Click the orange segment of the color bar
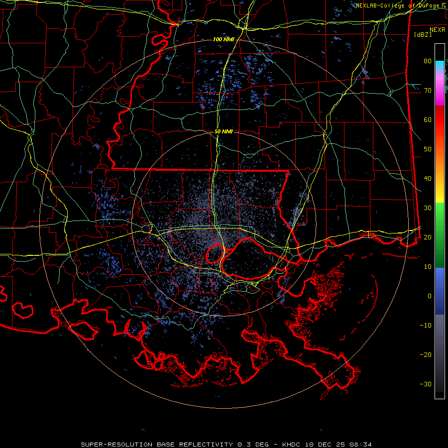This screenshot has height=448, width=448. coord(440,166)
